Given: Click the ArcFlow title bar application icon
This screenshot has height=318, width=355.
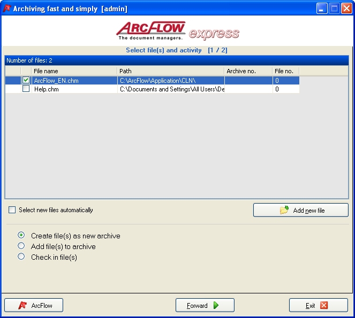Looking at the screenshot, I should coord(7,8).
